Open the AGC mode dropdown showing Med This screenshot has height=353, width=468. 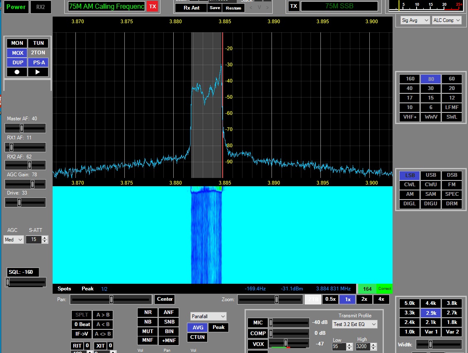click(x=14, y=239)
